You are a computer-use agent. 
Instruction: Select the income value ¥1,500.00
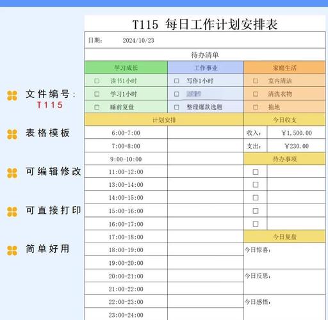coord(296,132)
